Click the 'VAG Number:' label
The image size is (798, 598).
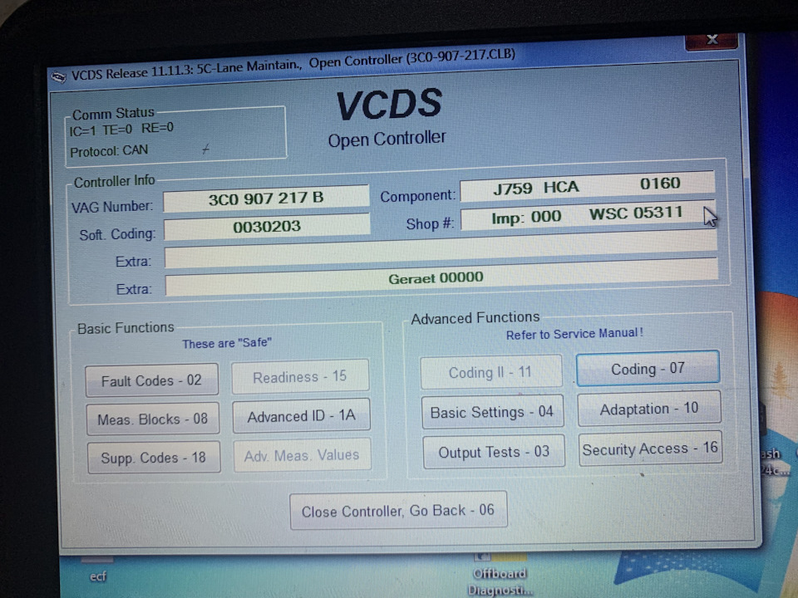coord(112,207)
